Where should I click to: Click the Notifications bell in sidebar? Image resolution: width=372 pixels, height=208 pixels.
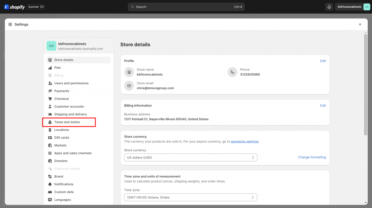[x=50, y=184]
